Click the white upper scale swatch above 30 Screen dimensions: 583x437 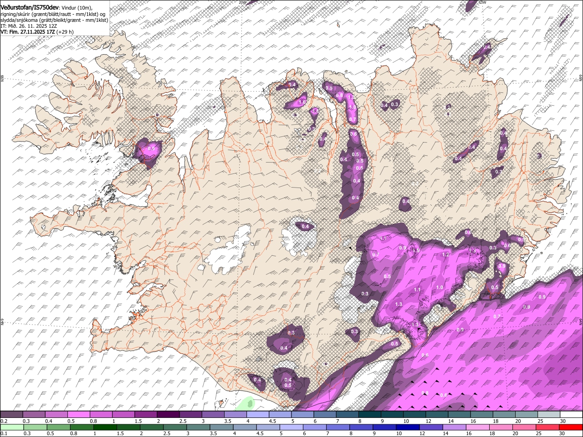(571, 415)
